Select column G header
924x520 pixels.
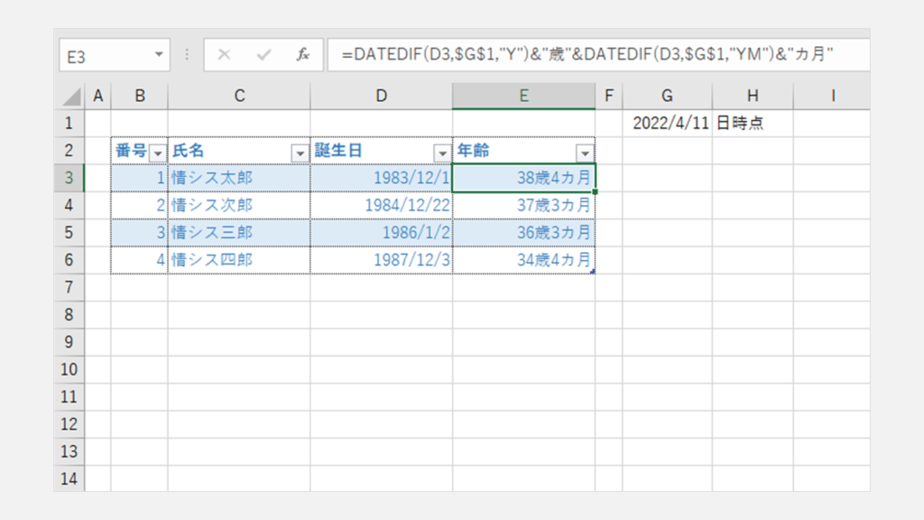coord(667,96)
